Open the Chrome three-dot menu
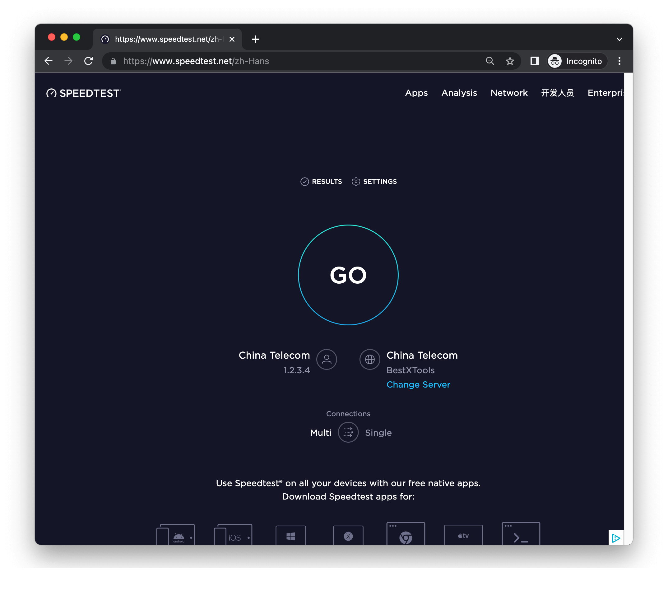This screenshot has height=591, width=668. pyautogui.click(x=619, y=61)
